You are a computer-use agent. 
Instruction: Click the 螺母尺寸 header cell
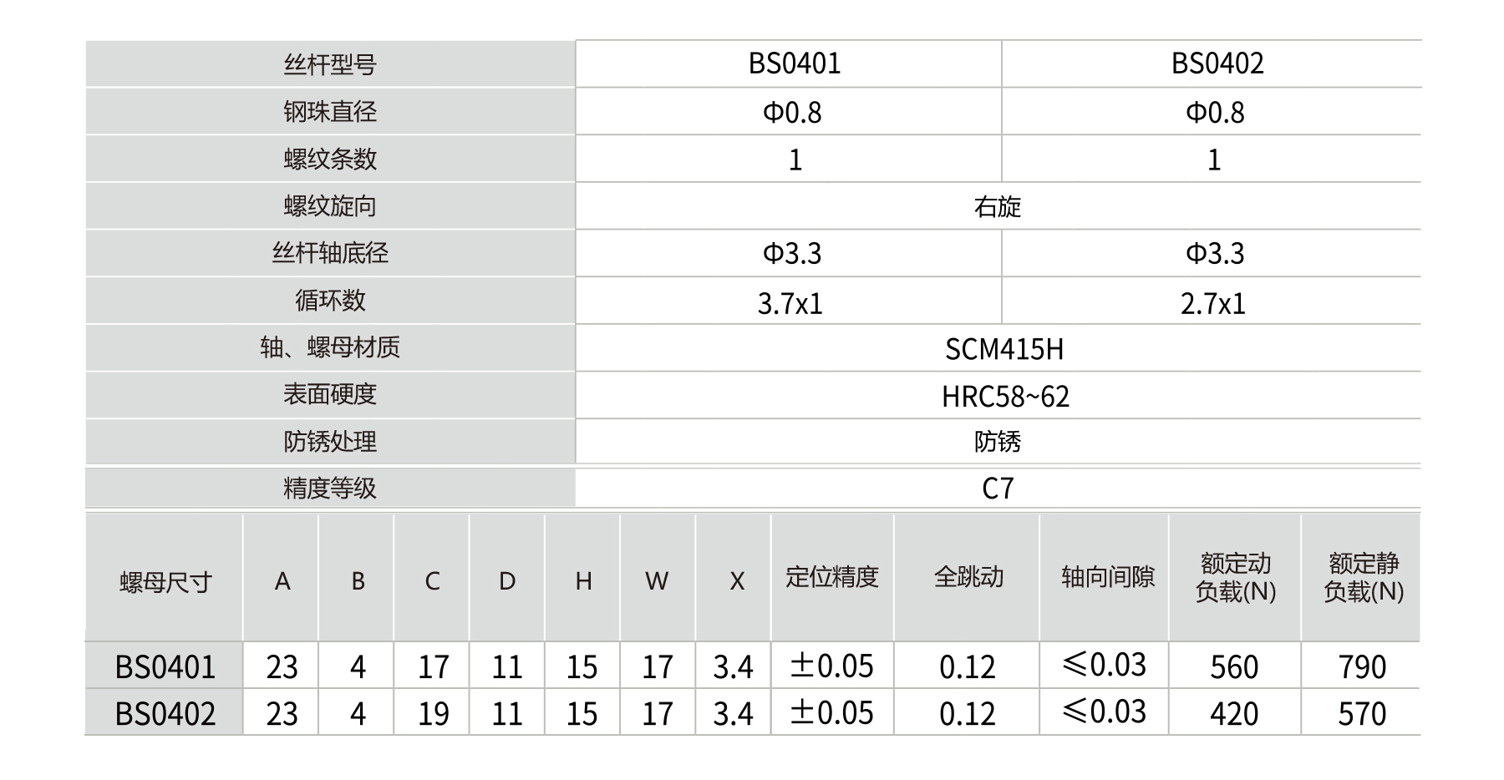tap(165, 581)
